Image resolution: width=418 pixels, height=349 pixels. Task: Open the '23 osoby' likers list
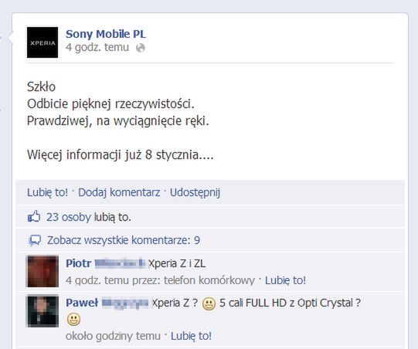[69, 217]
